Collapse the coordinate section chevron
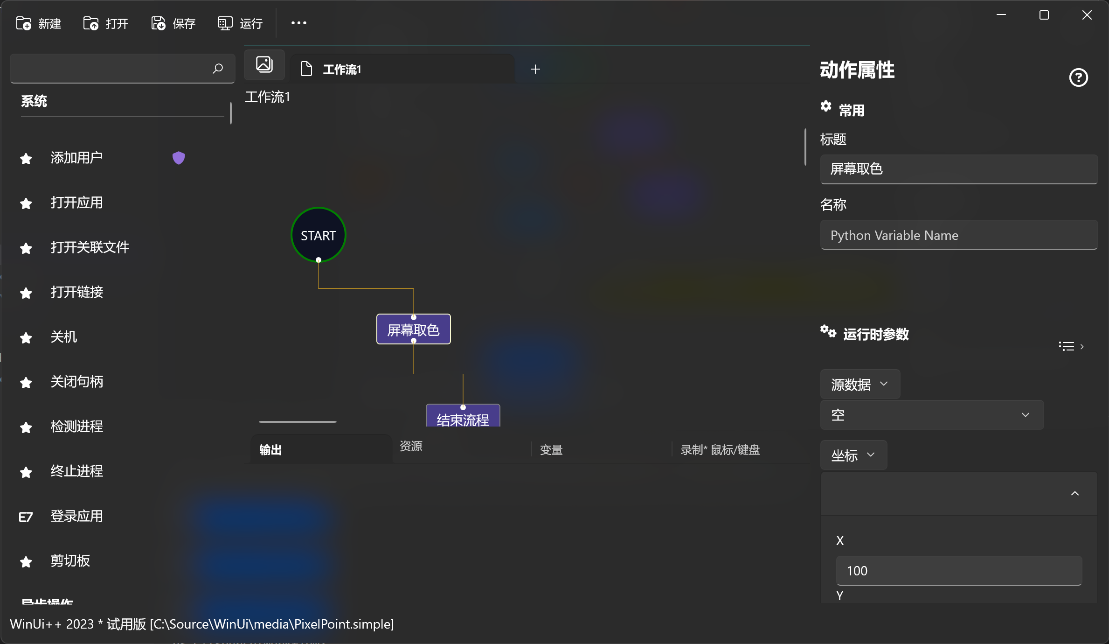 click(1074, 494)
